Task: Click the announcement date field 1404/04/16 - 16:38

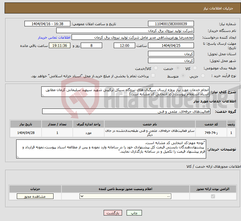Action: tap(47, 24)
